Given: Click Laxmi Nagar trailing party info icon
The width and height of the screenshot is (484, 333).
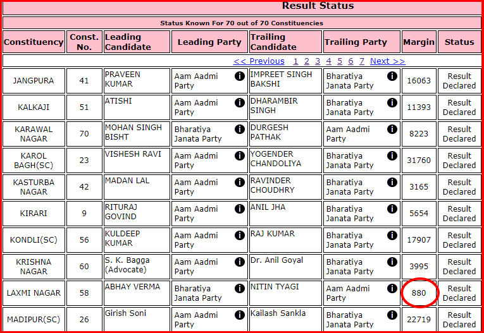Looking at the screenshot, I should [x=392, y=288].
